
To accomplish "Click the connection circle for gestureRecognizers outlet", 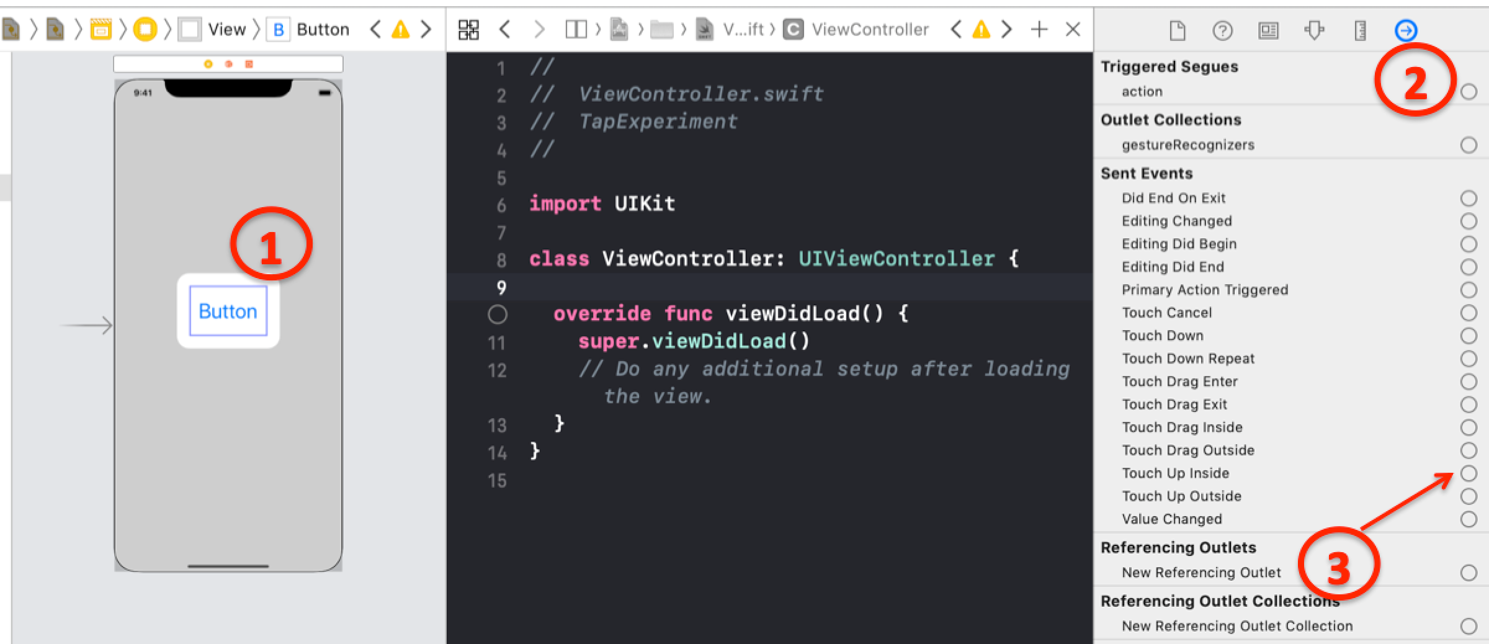I will tap(1469, 145).
